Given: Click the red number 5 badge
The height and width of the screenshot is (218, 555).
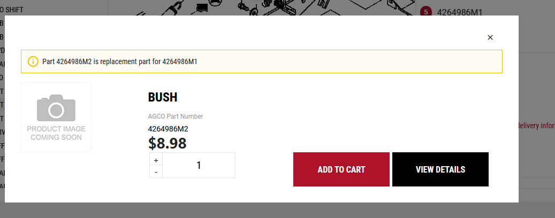Looking at the screenshot, I should tap(426, 12).
